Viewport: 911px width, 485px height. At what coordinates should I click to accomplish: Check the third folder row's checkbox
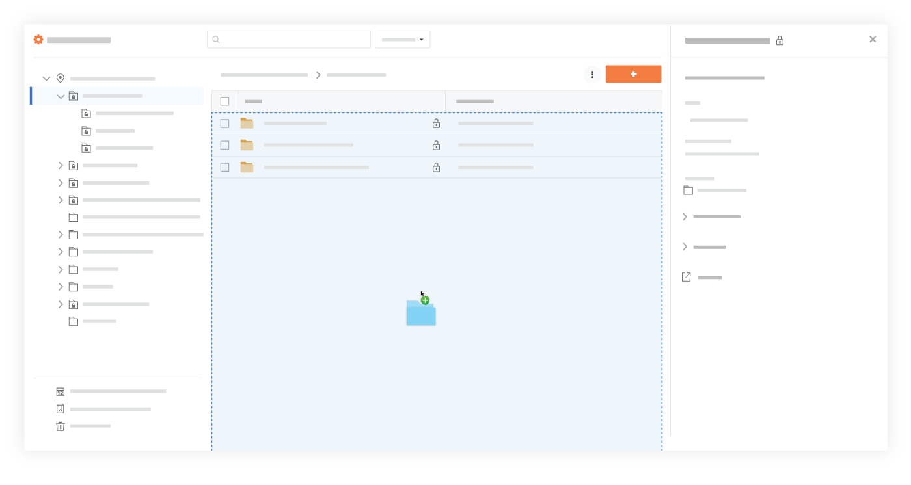pos(224,167)
